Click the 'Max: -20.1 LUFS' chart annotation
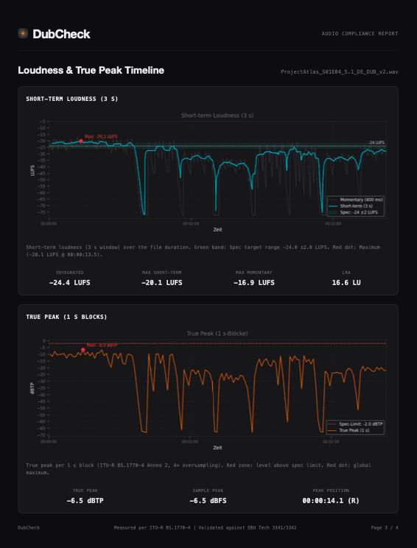This screenshot has height=548, width=417. (x=101, y=136)
